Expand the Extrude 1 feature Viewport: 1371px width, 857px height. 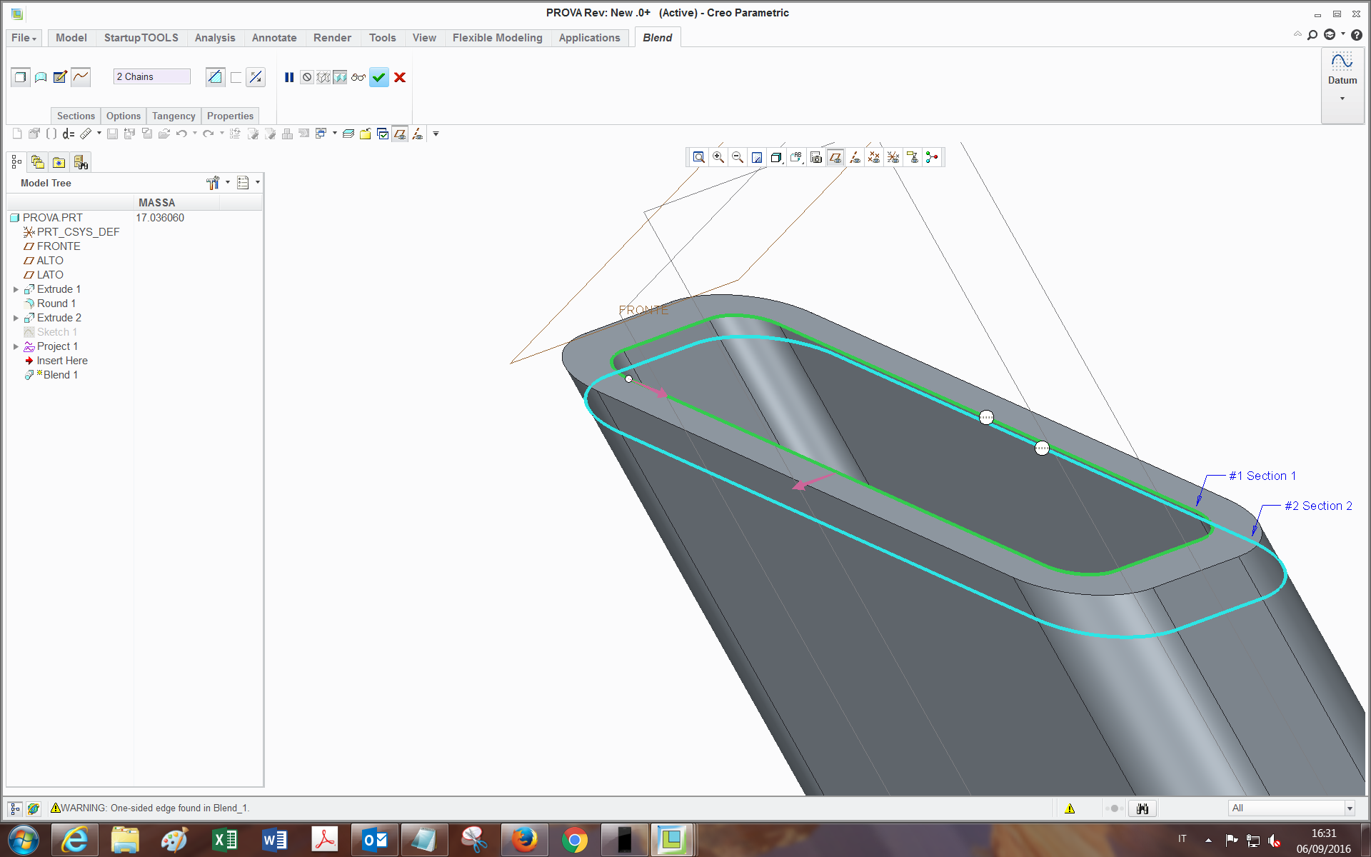point(16,289)
